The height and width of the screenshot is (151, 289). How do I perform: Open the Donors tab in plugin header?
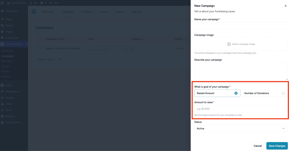(x=104, y=12)
